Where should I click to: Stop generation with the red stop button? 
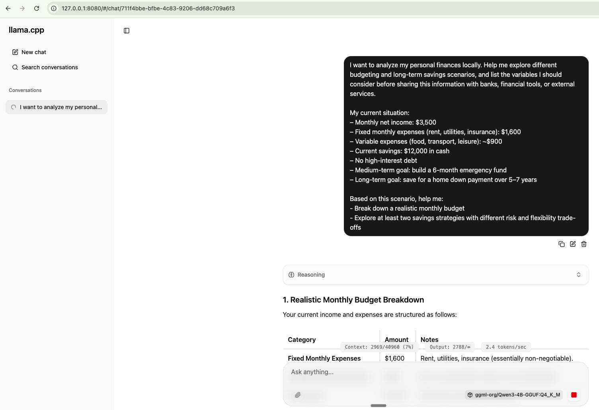point(574,395)
